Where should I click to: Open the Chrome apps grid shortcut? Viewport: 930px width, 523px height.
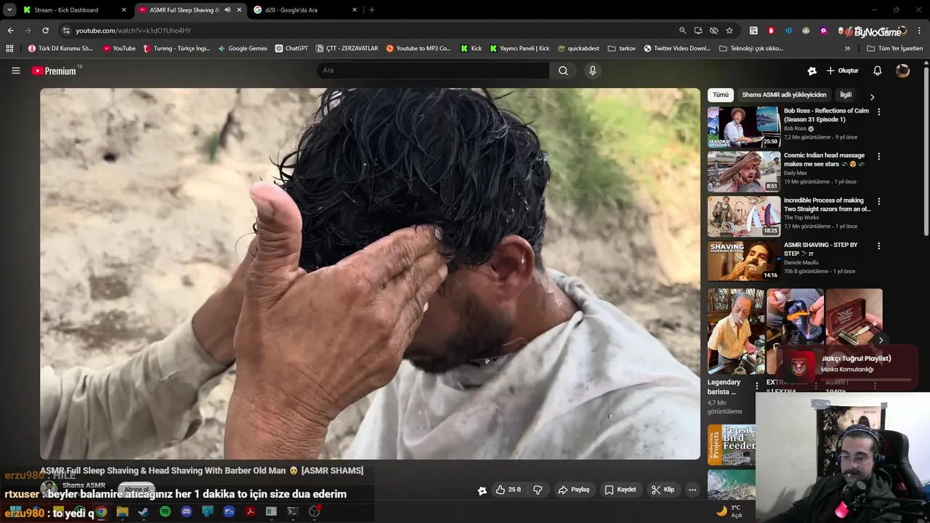coord(9,49)
